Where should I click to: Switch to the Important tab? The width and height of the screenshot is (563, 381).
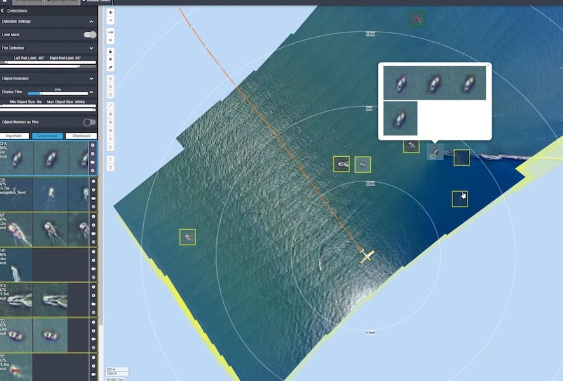click(x=13, y=136)
